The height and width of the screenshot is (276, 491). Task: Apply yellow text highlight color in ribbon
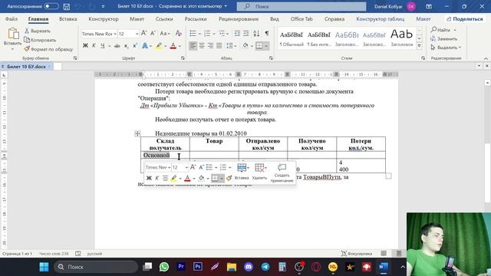tap(159, 46)
